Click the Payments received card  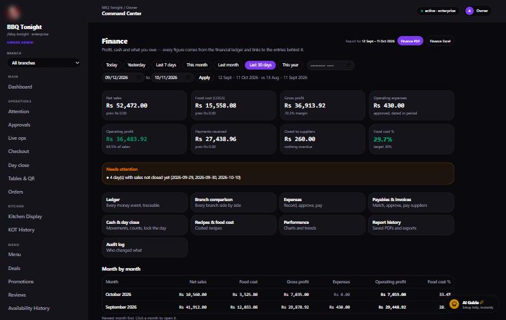[x=233, y=139]
